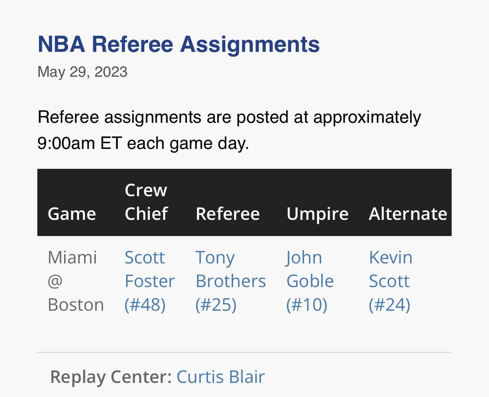This screenshot has width=489, height=397.
Task: Open Kevin Scott alternate link
Action: pyautogui.click(x=390, y=280)
